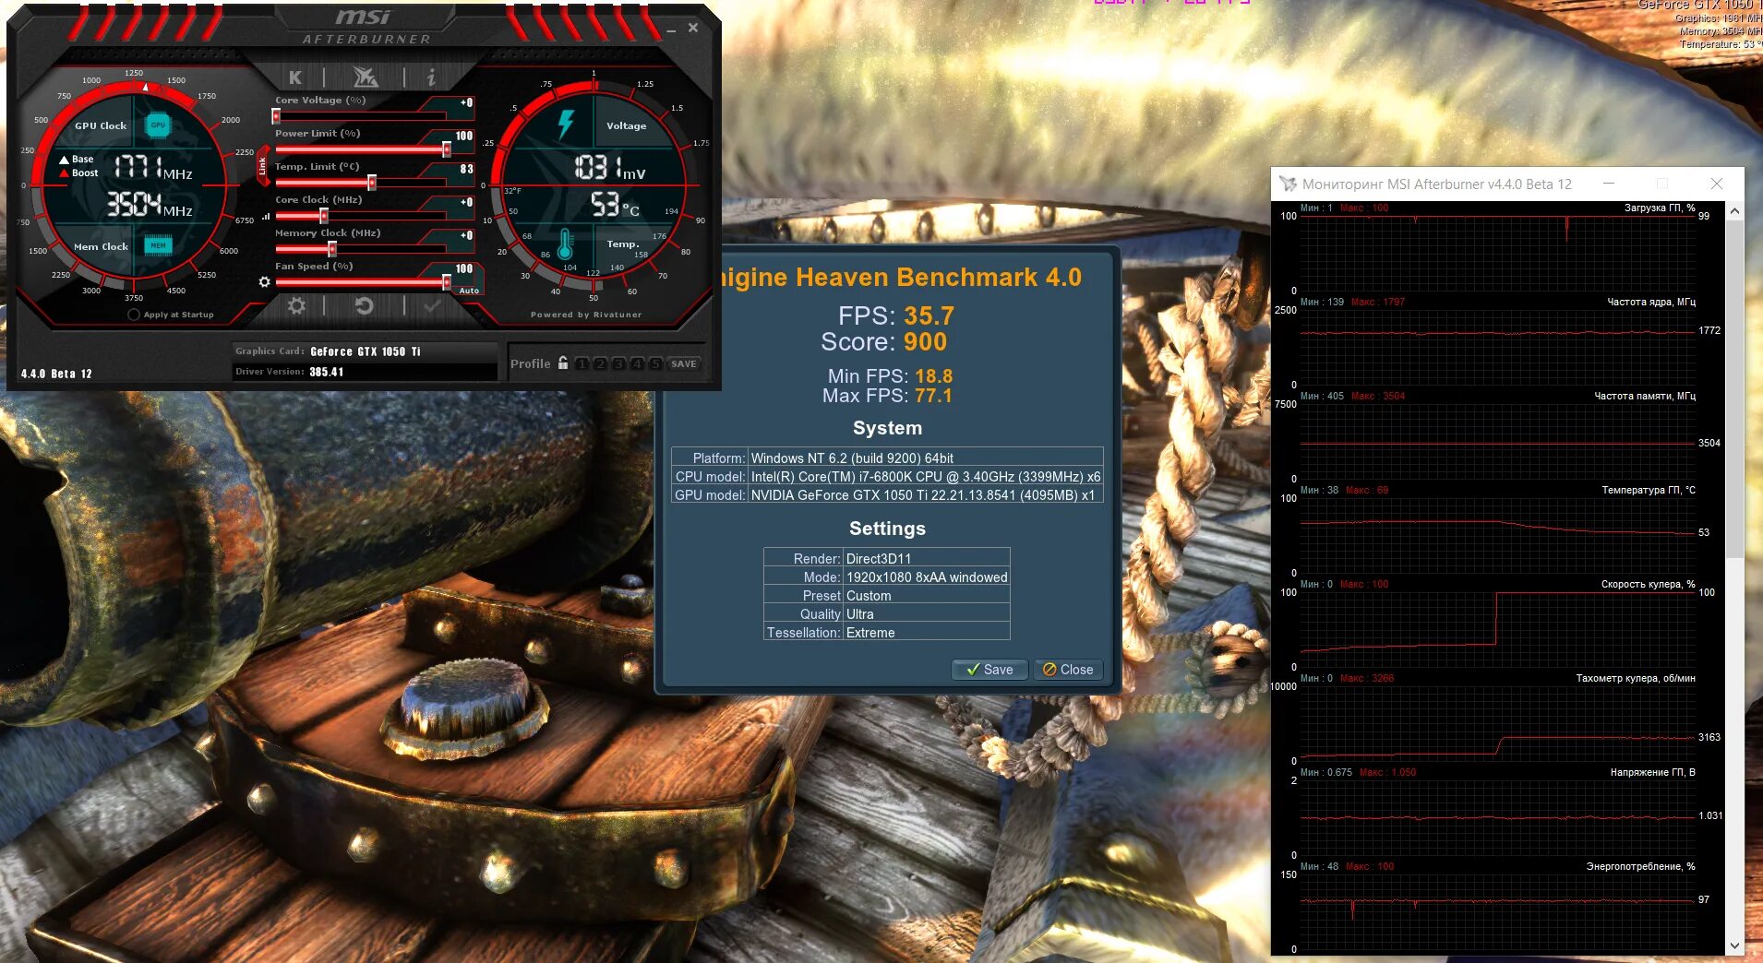Image resolution: width=1763 pixels, height=963 pixels.
Task: Click driver version '385.41' text
Action: (x=327, y=372)
